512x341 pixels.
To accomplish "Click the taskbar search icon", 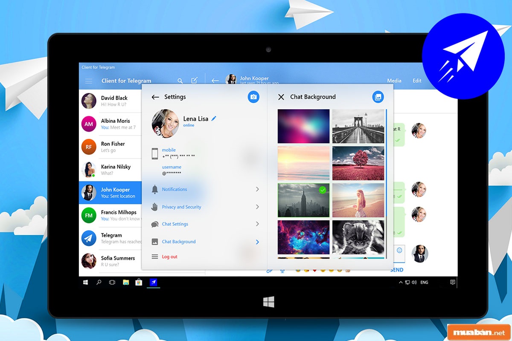I will [99, 282].
